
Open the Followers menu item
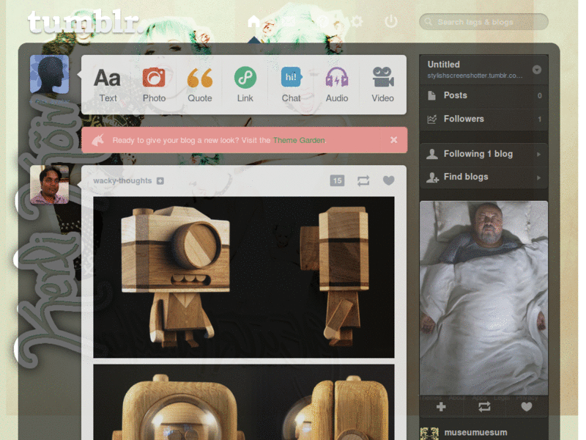[483, 120]
